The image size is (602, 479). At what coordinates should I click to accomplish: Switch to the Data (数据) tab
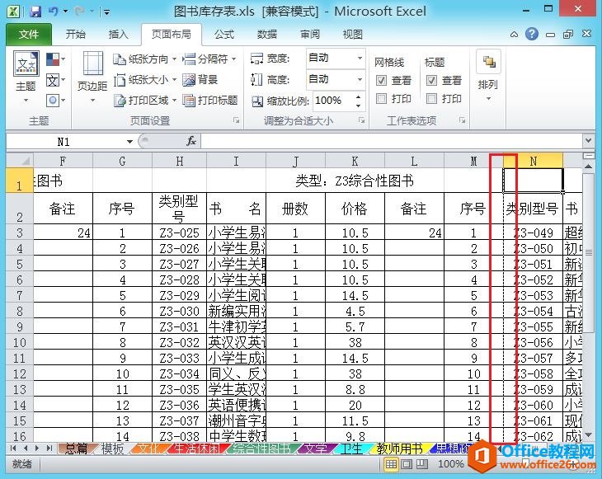[x=267, y=35]
